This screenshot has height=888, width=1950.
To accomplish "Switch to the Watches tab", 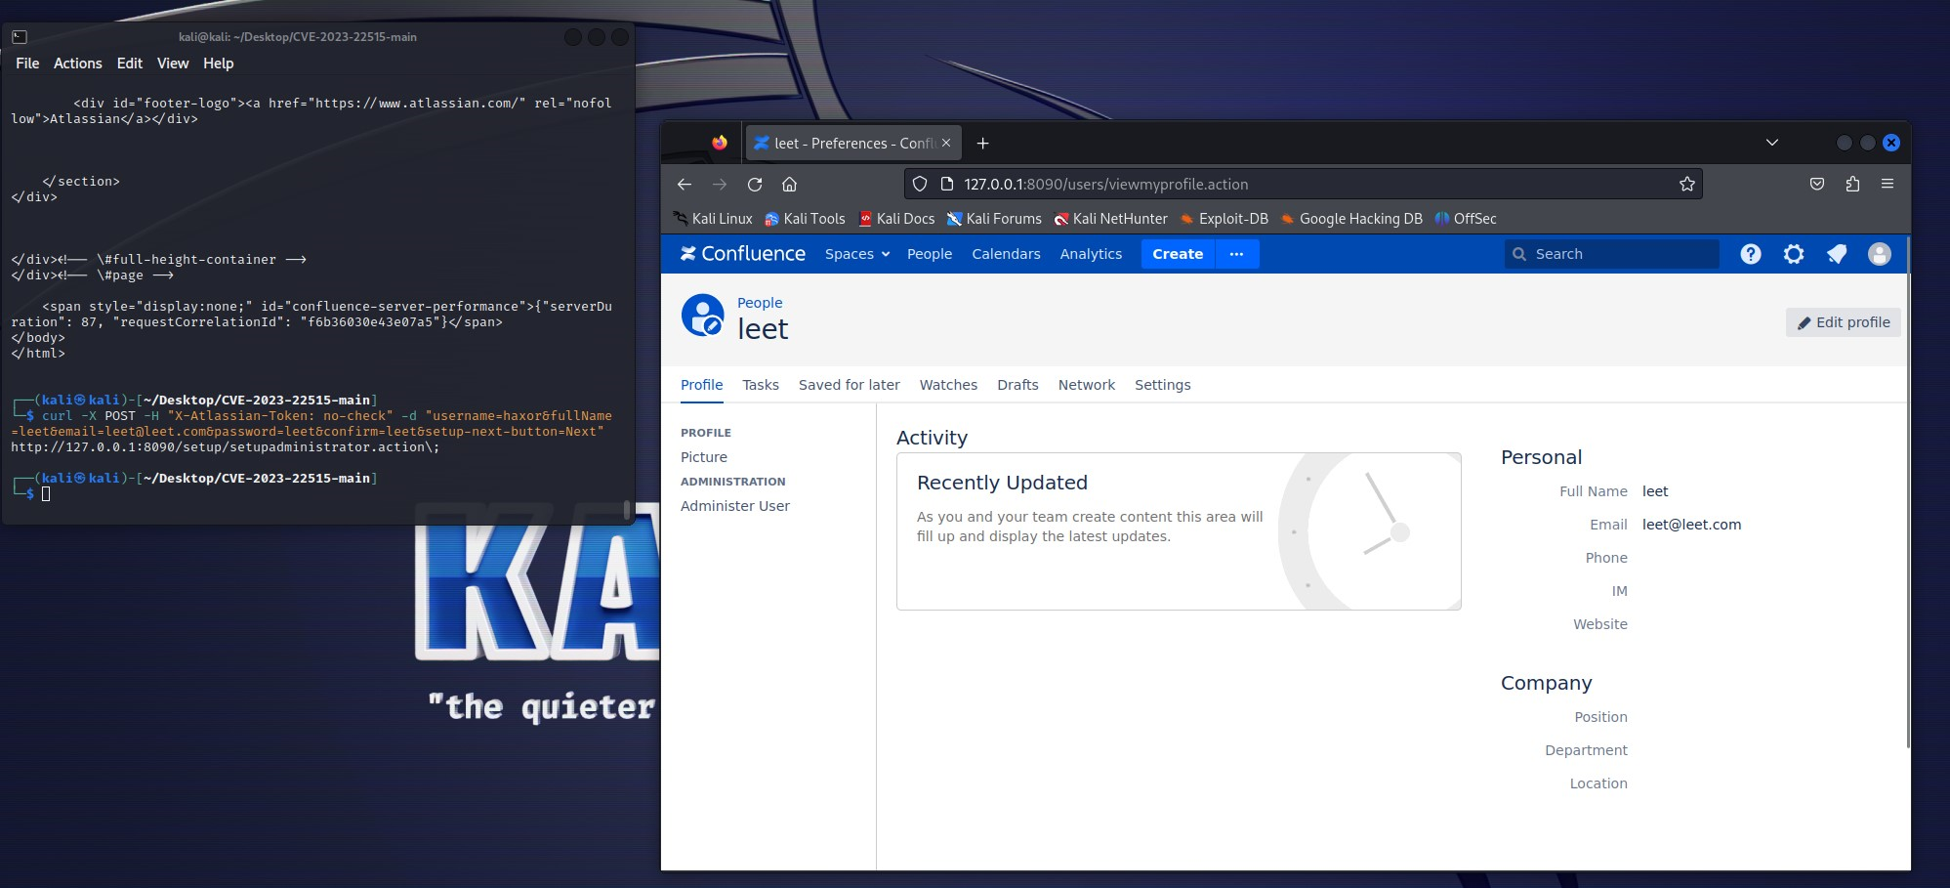I will 948,385.
